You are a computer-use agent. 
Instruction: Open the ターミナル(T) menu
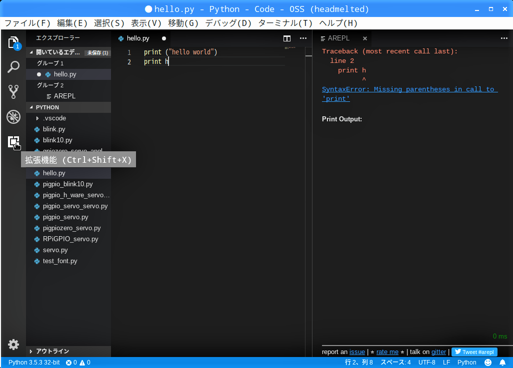285,23
